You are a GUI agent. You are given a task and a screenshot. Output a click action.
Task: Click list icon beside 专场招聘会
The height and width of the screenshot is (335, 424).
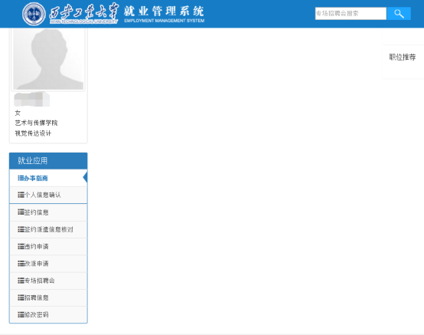click(x=21, y=281)
